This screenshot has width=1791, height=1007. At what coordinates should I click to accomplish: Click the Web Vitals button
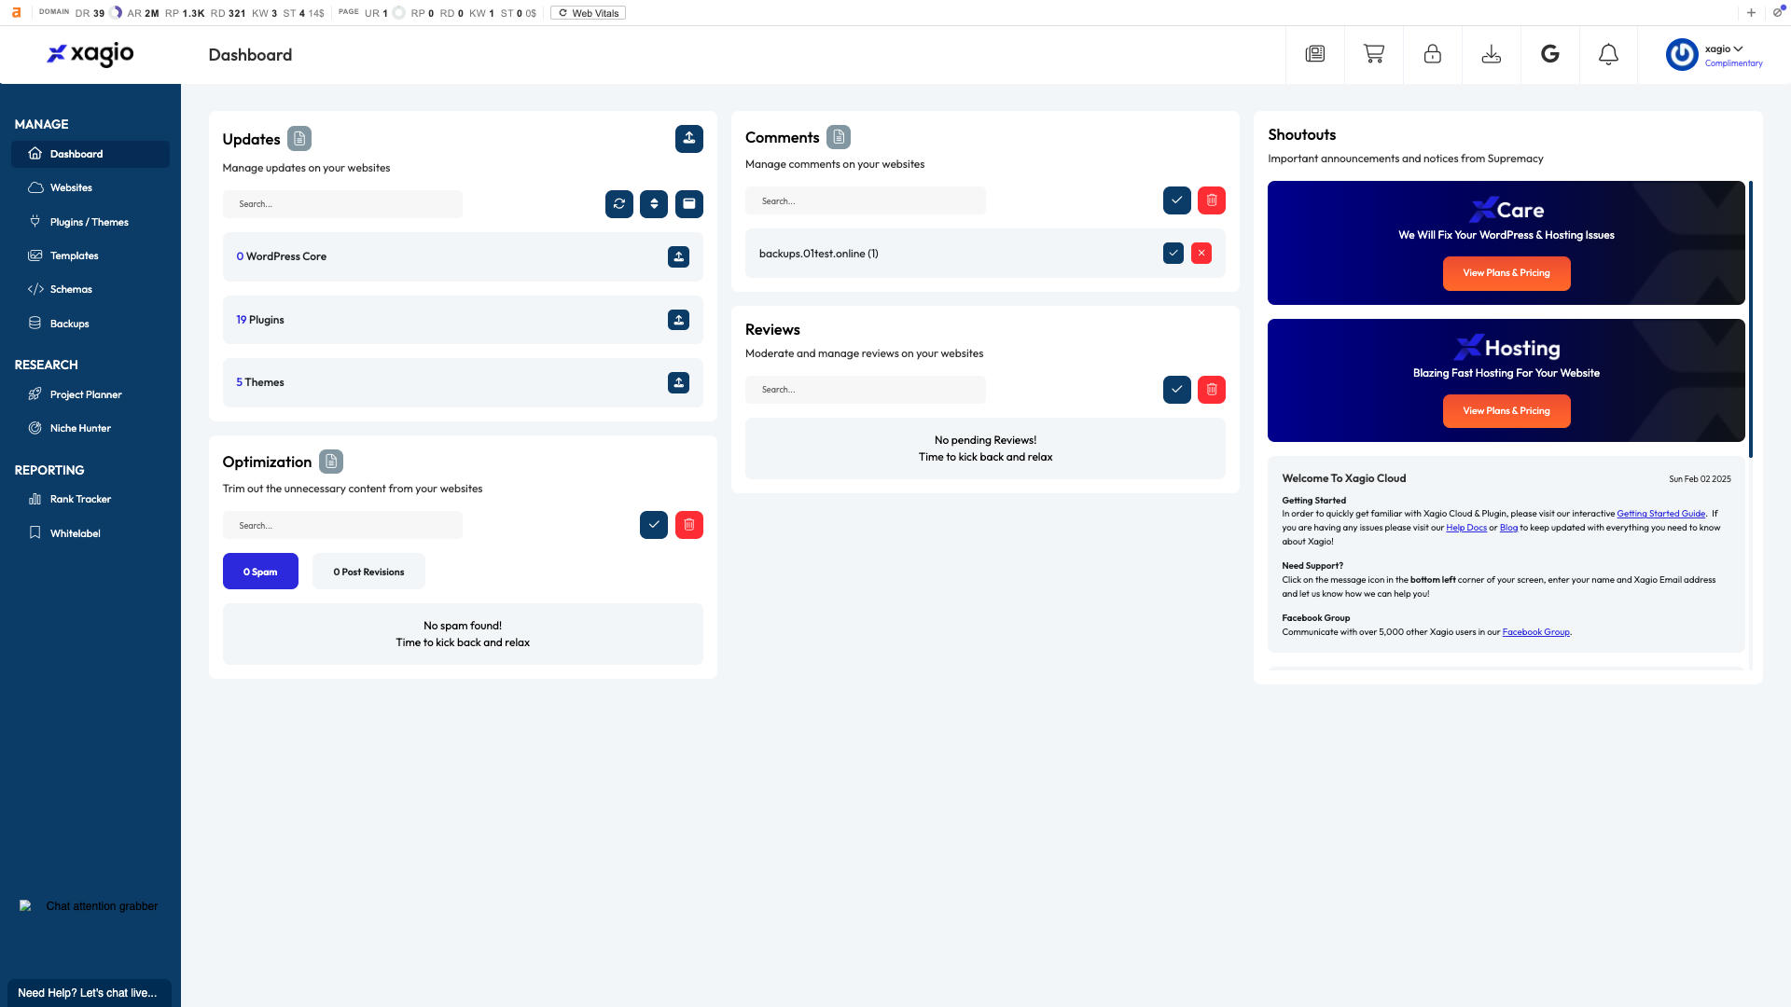click(588, 13)
